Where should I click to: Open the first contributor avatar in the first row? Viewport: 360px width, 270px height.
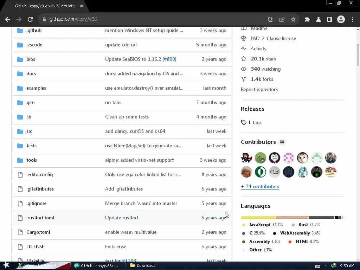point(246,158)
